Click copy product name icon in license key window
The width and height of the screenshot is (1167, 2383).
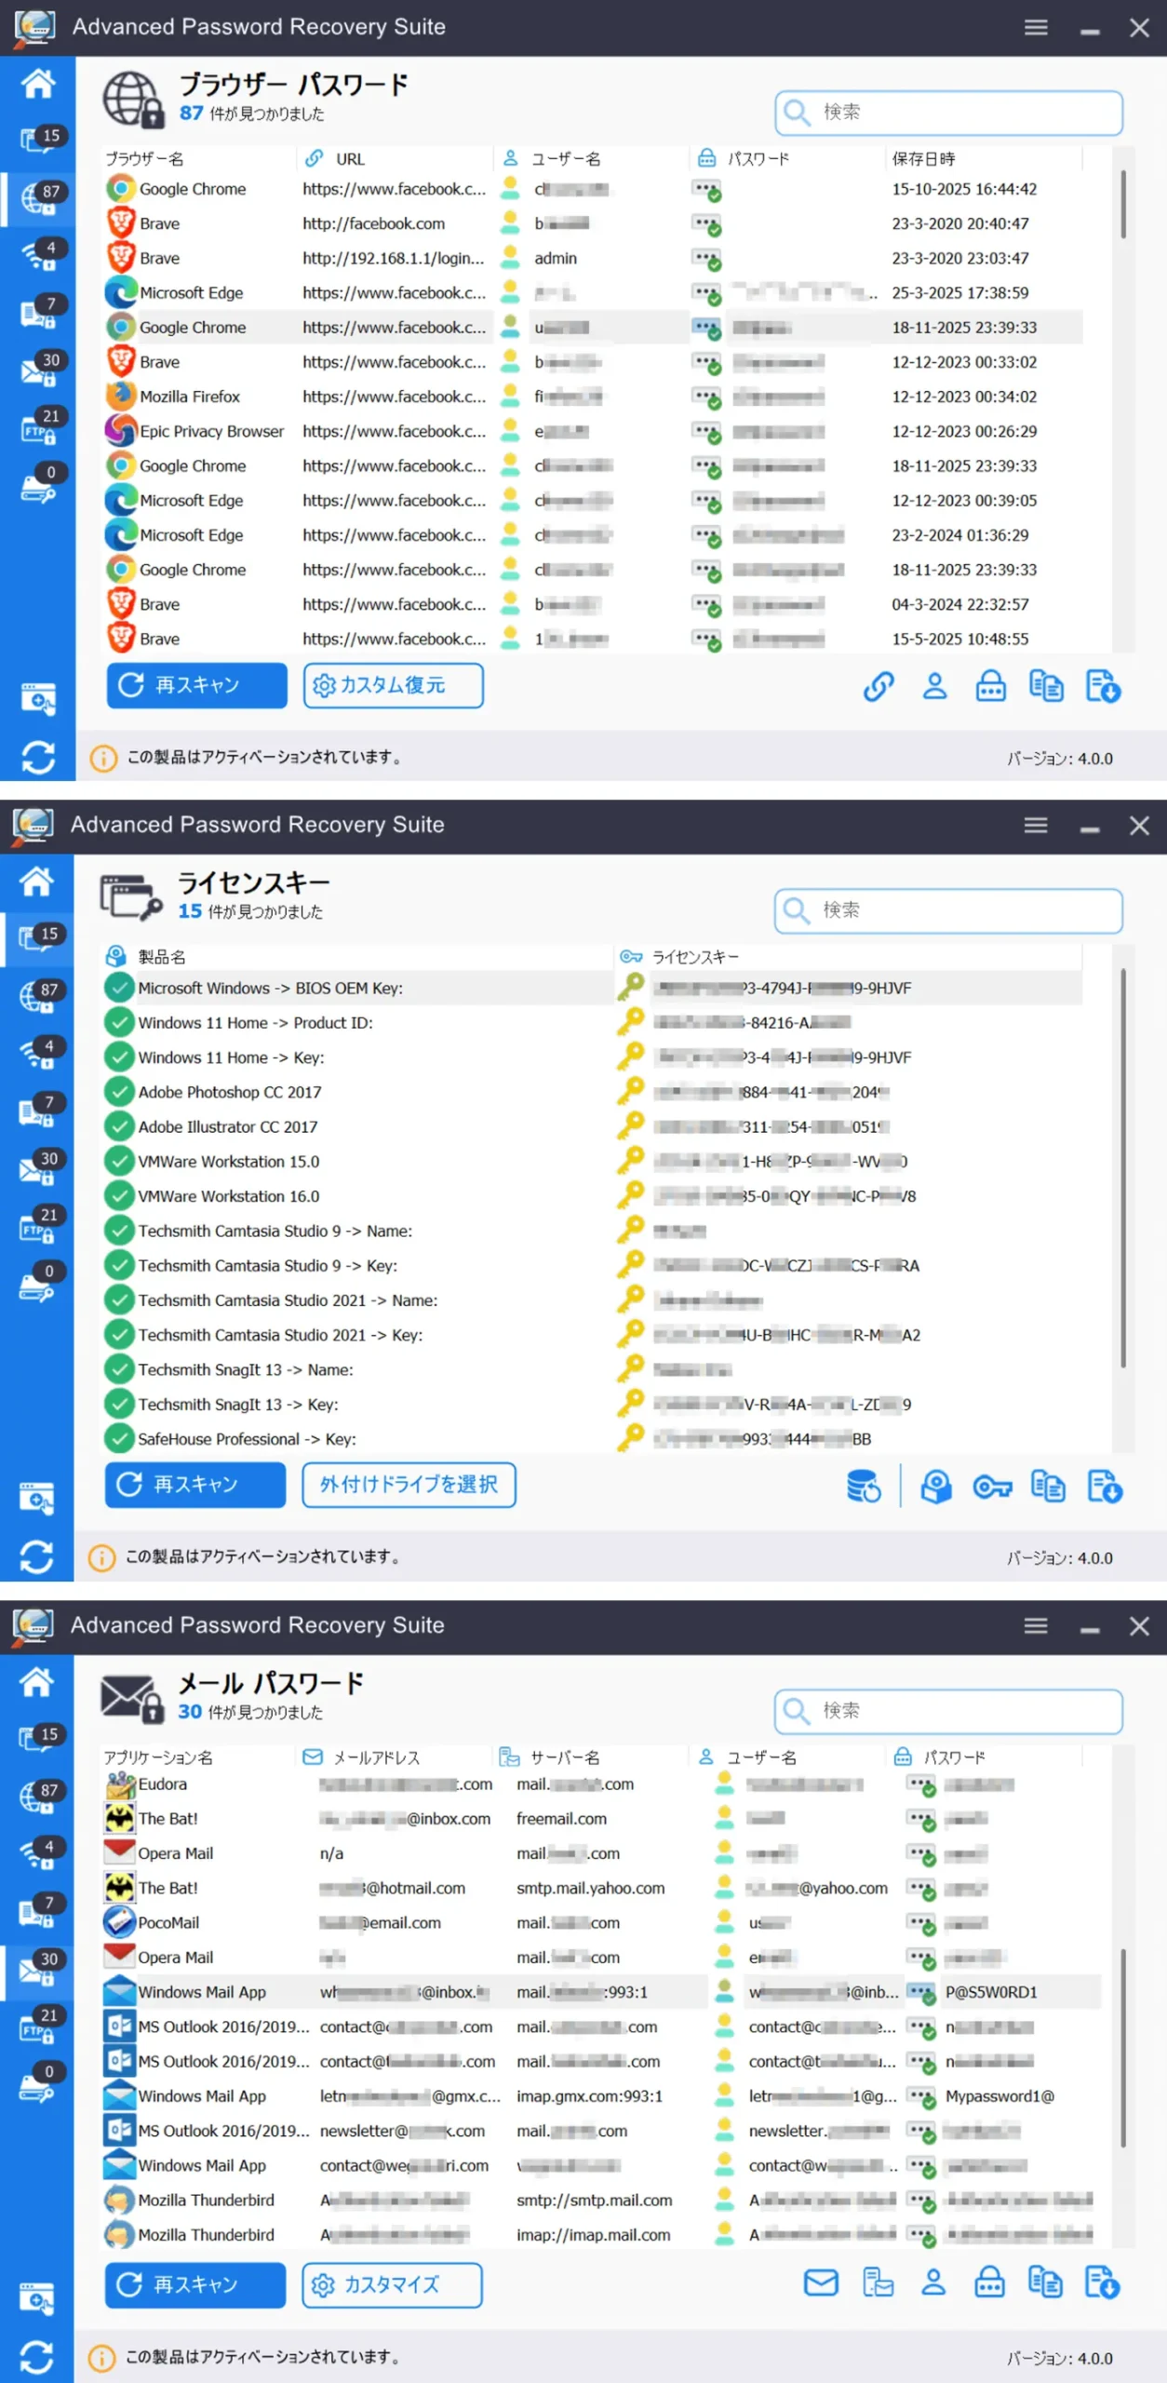click(x=936, y=1486)
